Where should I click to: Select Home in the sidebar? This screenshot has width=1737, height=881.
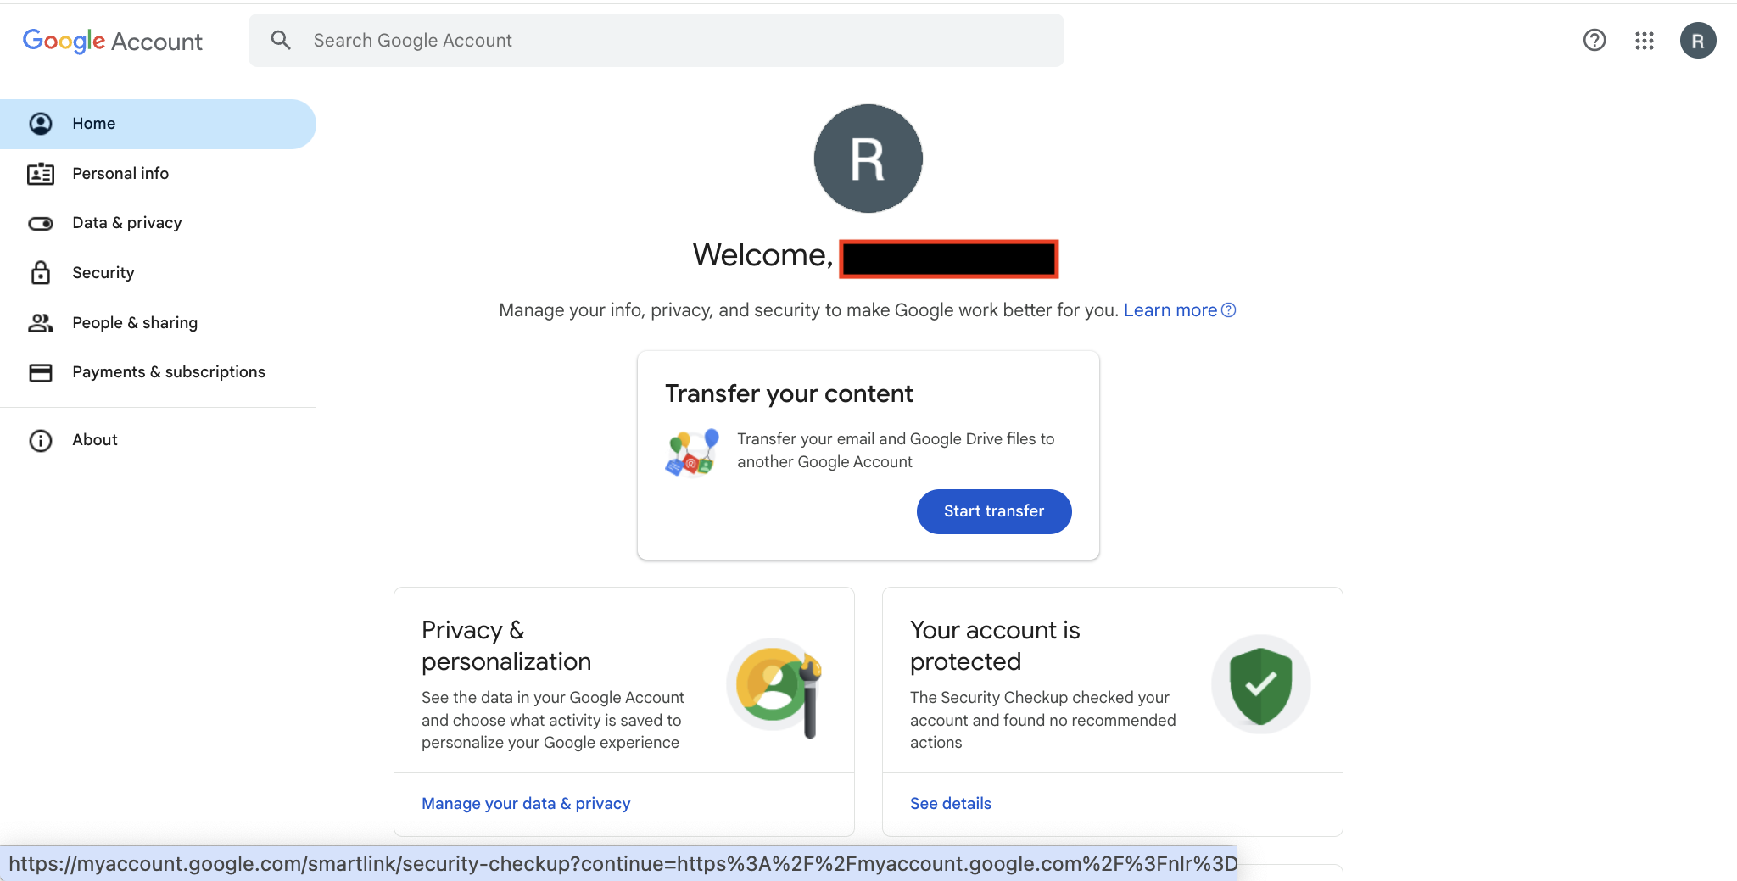click(x=158, y=124)
